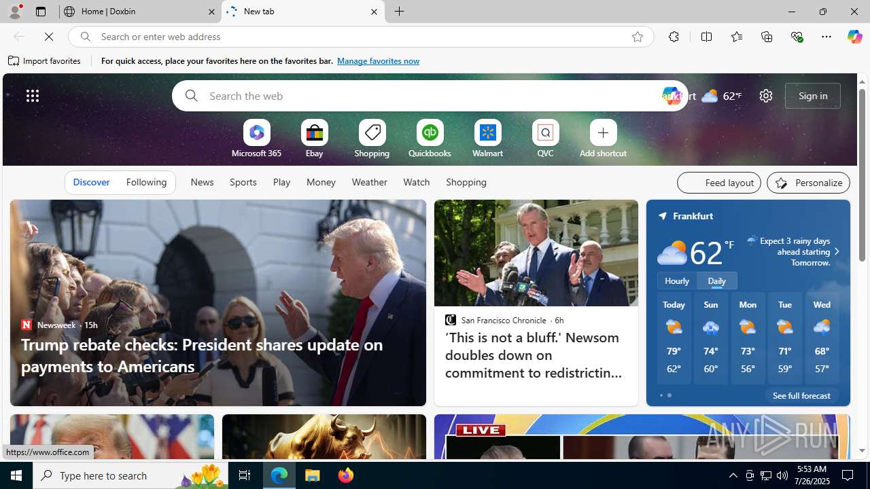Select Wednesday's forecast column
The height and width of the screenshot is (489, 870).
click(822, 338)
